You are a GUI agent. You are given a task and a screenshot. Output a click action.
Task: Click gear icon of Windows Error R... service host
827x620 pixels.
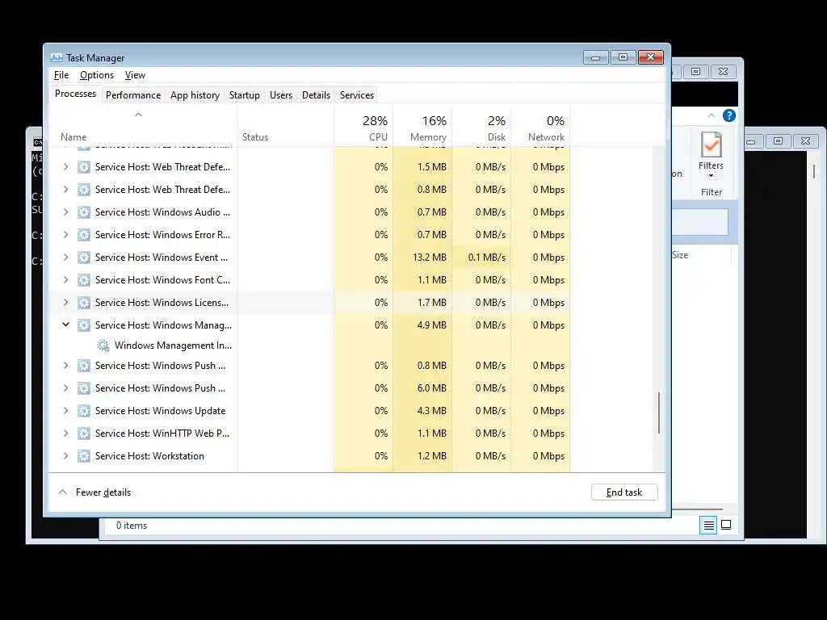[x=84, y=235]
